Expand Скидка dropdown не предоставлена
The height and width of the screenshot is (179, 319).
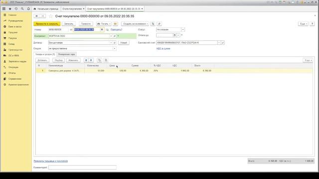click(115, 49)
